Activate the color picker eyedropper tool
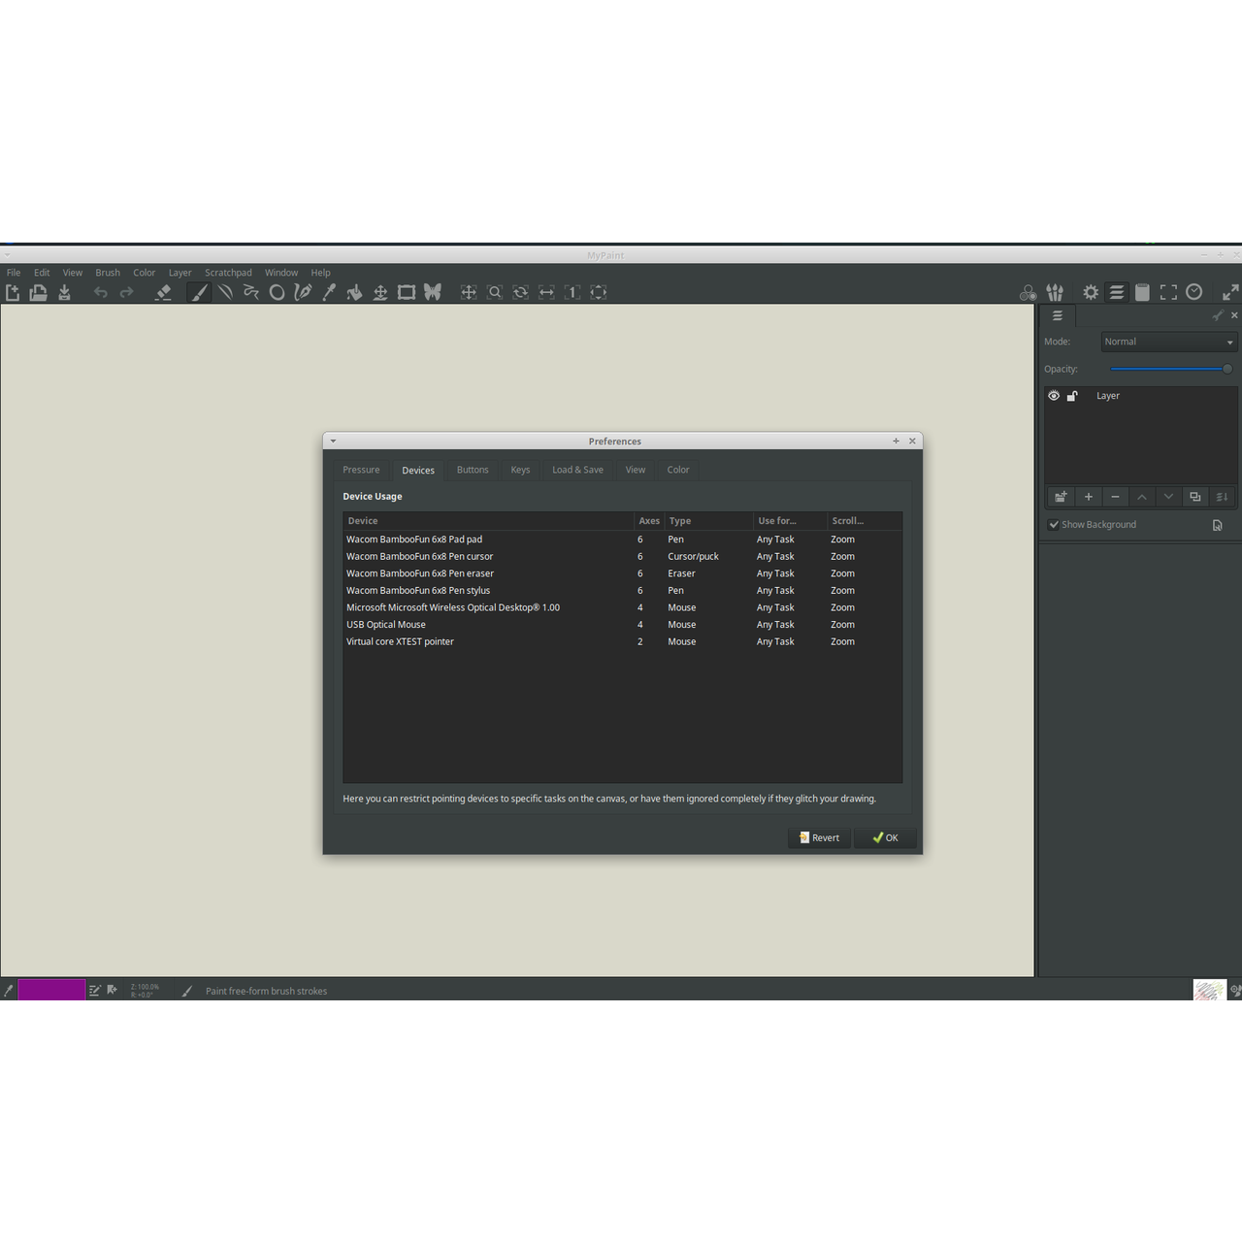This screenshot has width=1242, height=1242. [x=329, y=292]
